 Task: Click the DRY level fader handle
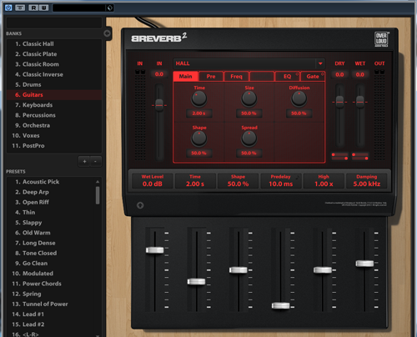339,102
